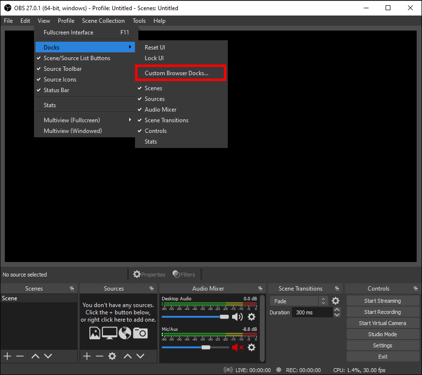The image size is (422, 375).
Task: Click the Duration up stepper arrow
Action: [x=337, y=309]
